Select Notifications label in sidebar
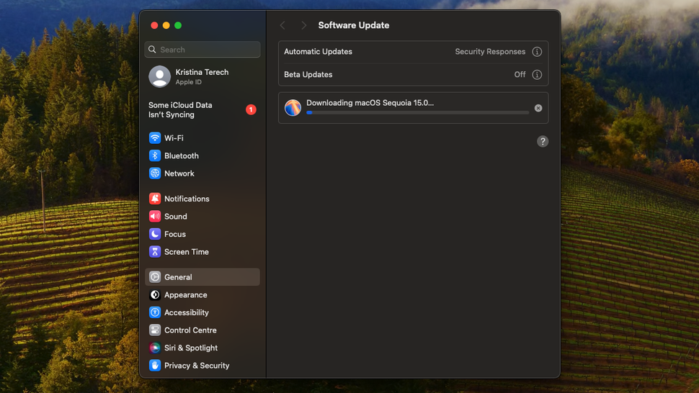This screenshot has width=699, height=393. point(187,199)
